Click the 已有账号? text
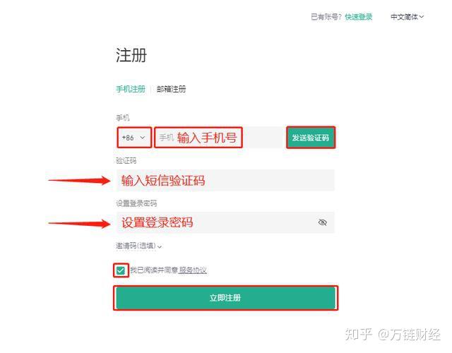452x353 pixels. (326, 17)
